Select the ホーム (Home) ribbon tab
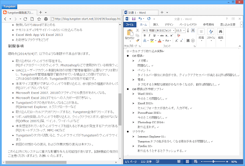 [143, 24]
